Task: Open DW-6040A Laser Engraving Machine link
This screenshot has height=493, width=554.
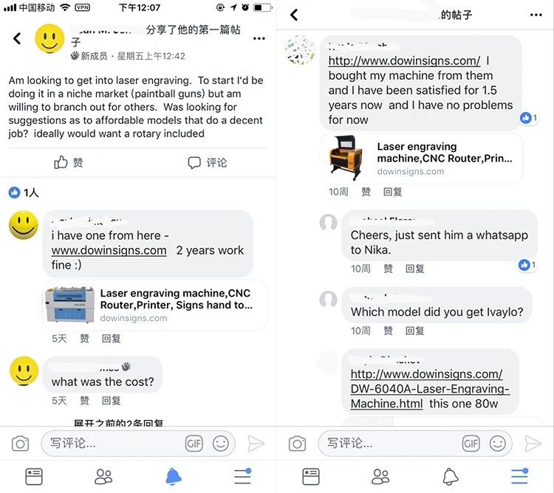Action: coord(430,388)
